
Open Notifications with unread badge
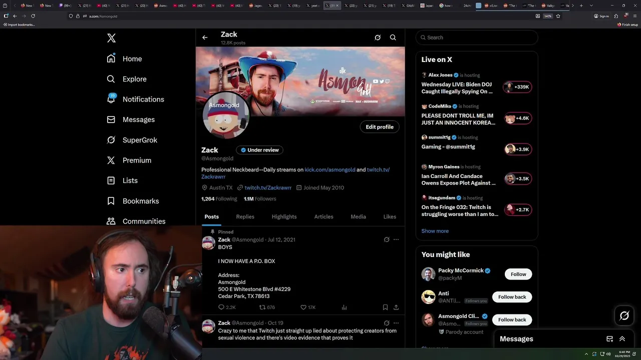pyautogui.click(x=135, y=99)
